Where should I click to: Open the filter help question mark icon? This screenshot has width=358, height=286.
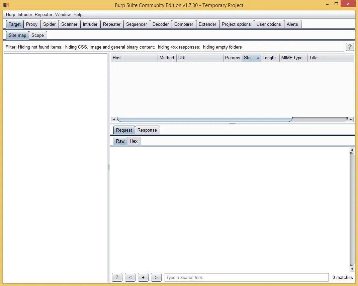click(350, 47)
